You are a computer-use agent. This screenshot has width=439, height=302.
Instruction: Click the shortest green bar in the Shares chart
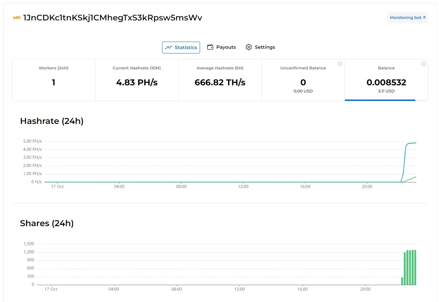[402, 281]
